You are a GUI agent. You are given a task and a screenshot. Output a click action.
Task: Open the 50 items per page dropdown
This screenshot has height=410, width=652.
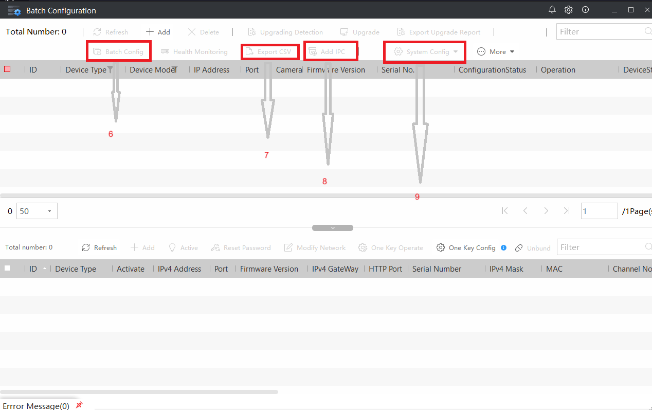[37, 211]
